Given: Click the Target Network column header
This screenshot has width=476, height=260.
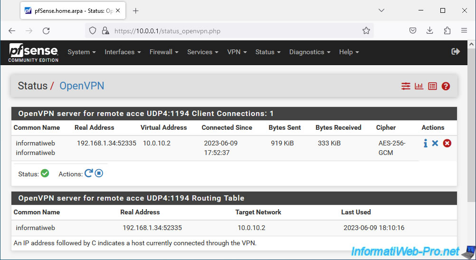Looking at the screenshot, I should click(x=258, y=212).
